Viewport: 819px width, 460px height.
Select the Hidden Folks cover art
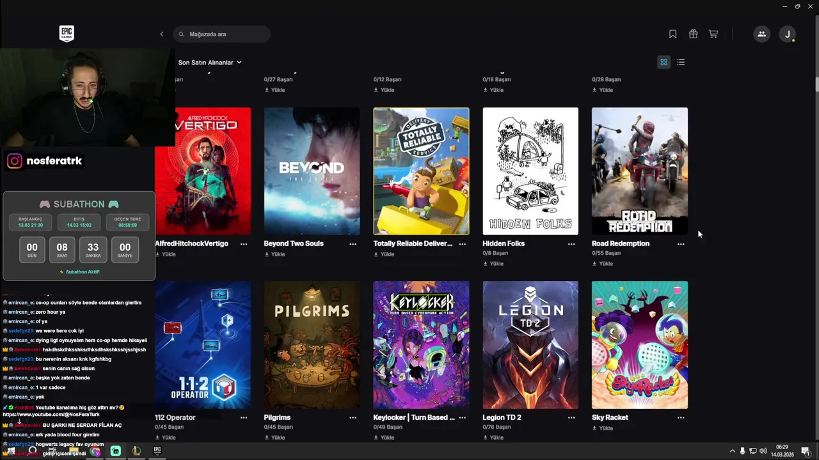coord(530,171)
